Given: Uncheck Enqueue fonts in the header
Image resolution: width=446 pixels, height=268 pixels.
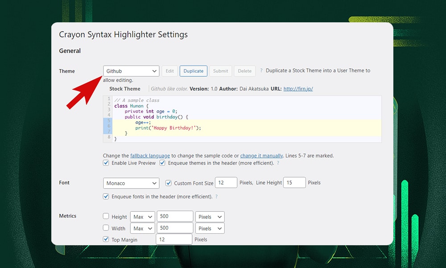Looking at the screenshot, I should (x=106, y=196).
